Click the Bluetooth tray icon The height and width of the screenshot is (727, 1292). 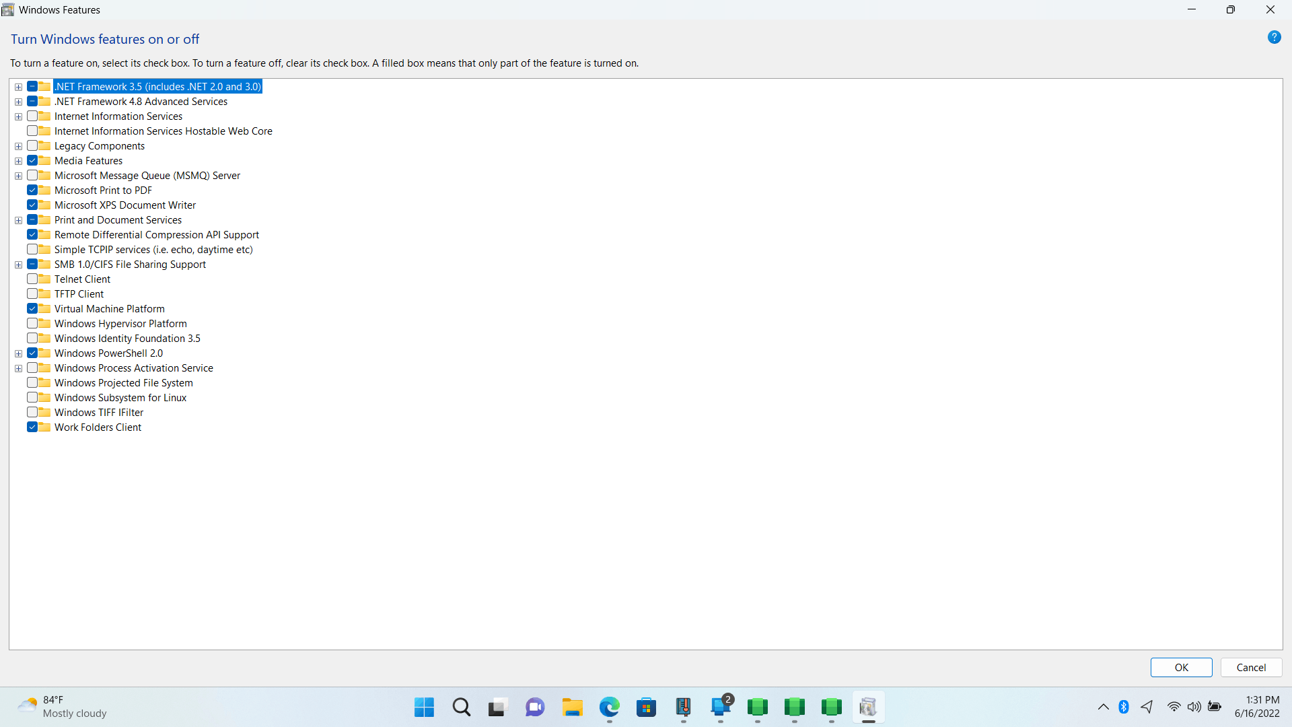tap(1123, 707)
